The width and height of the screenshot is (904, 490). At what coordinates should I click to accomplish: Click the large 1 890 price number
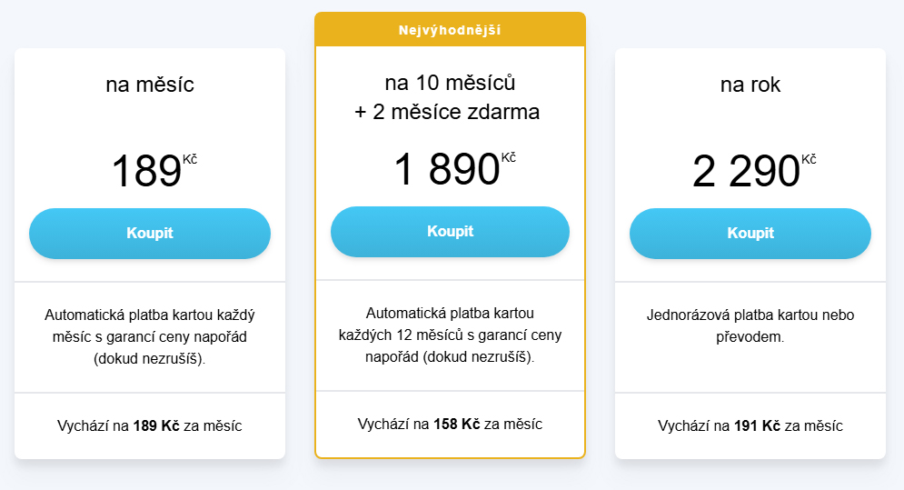446,169
